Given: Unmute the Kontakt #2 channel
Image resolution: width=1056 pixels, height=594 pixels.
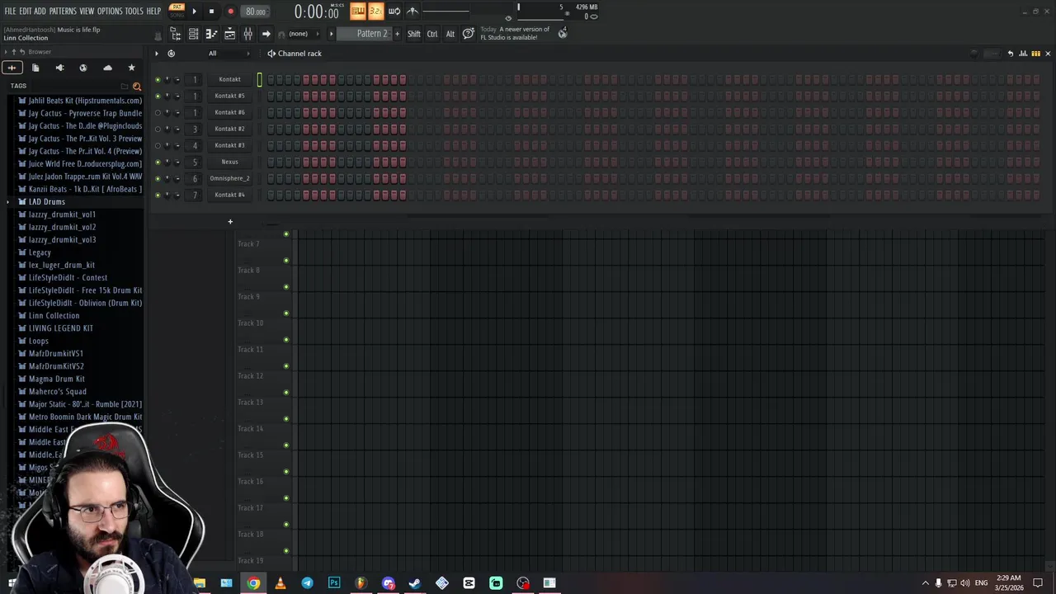Looking at the screenshot, I should pyautogui.click(x=158, y=130).
